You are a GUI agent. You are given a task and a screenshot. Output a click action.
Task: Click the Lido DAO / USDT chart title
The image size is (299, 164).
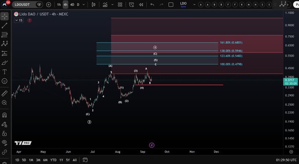click(44, 14)
